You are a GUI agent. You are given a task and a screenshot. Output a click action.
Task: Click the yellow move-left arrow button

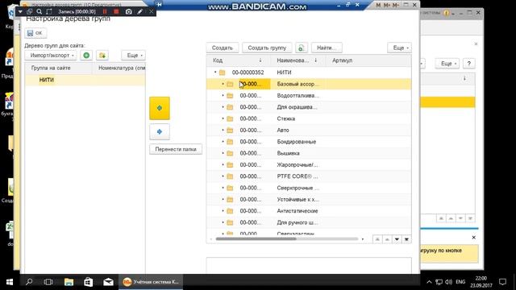[x=160, y=108]
